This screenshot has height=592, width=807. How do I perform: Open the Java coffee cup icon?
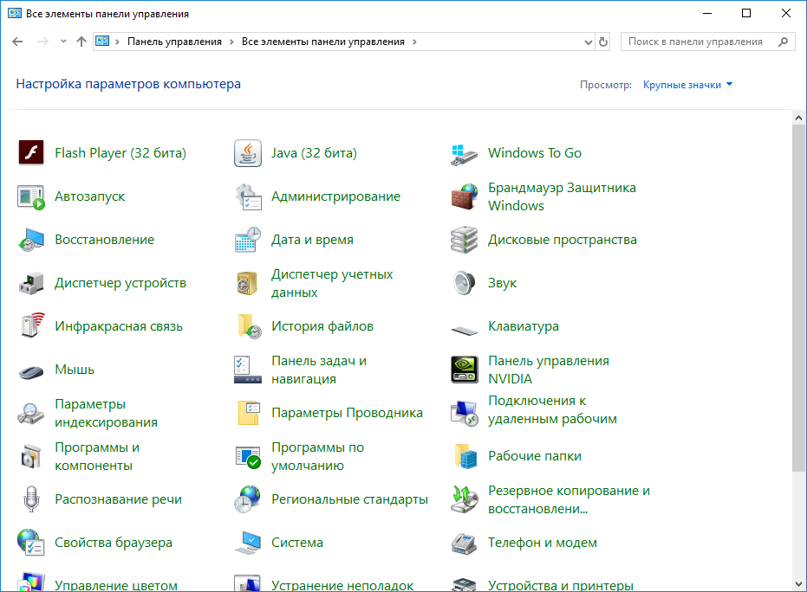248,153
